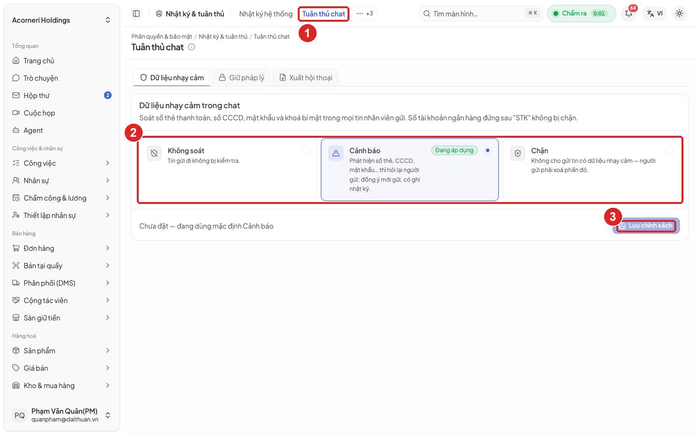Viewport: 696px width, 435px height.
Task: Expand the Sàn giữ tiền menu
Action: click(62, 318)
